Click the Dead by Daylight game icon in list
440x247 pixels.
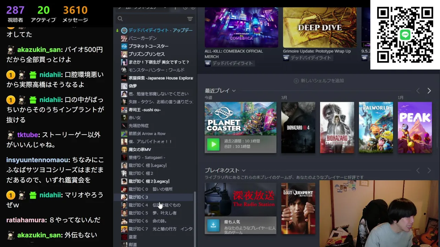click(x=124, y=30)
